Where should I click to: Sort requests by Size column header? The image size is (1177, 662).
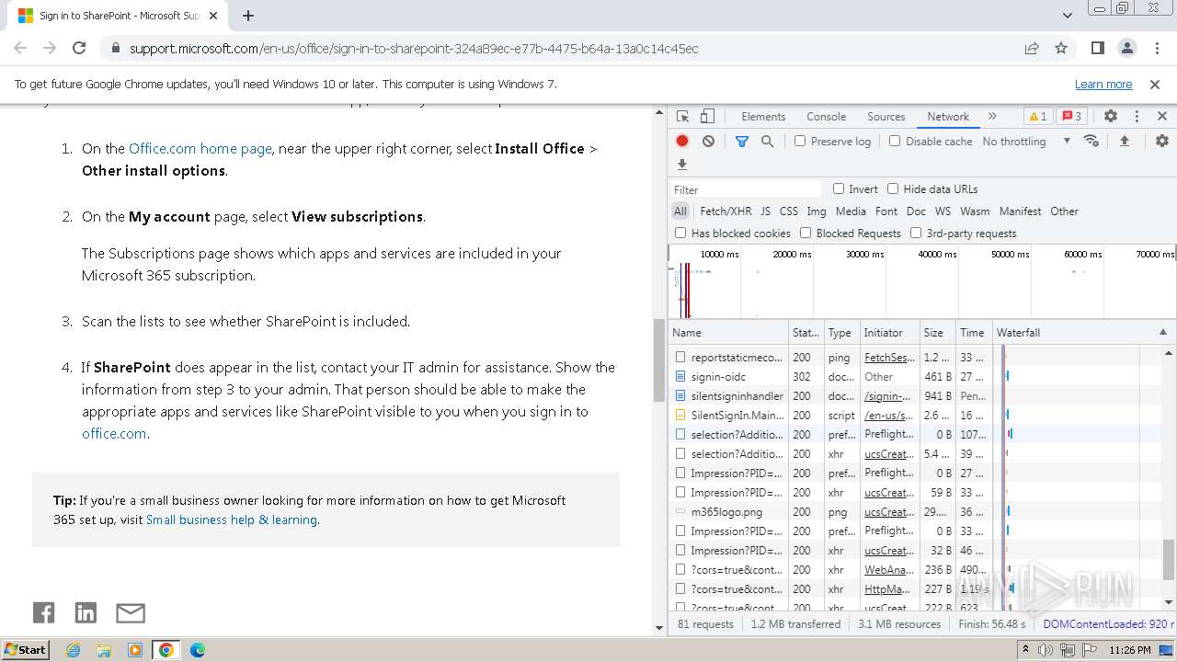(937, 332)
